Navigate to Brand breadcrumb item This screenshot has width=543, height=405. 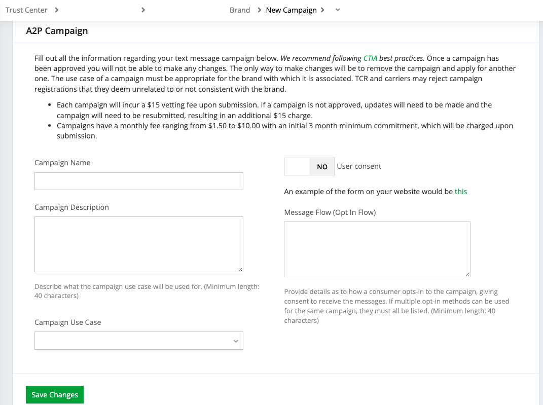(240, 10)
